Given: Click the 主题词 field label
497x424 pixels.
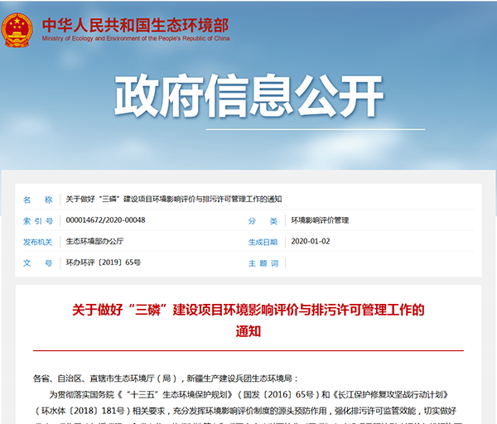Looking at the screenshot, I should (x=263, y=263).
